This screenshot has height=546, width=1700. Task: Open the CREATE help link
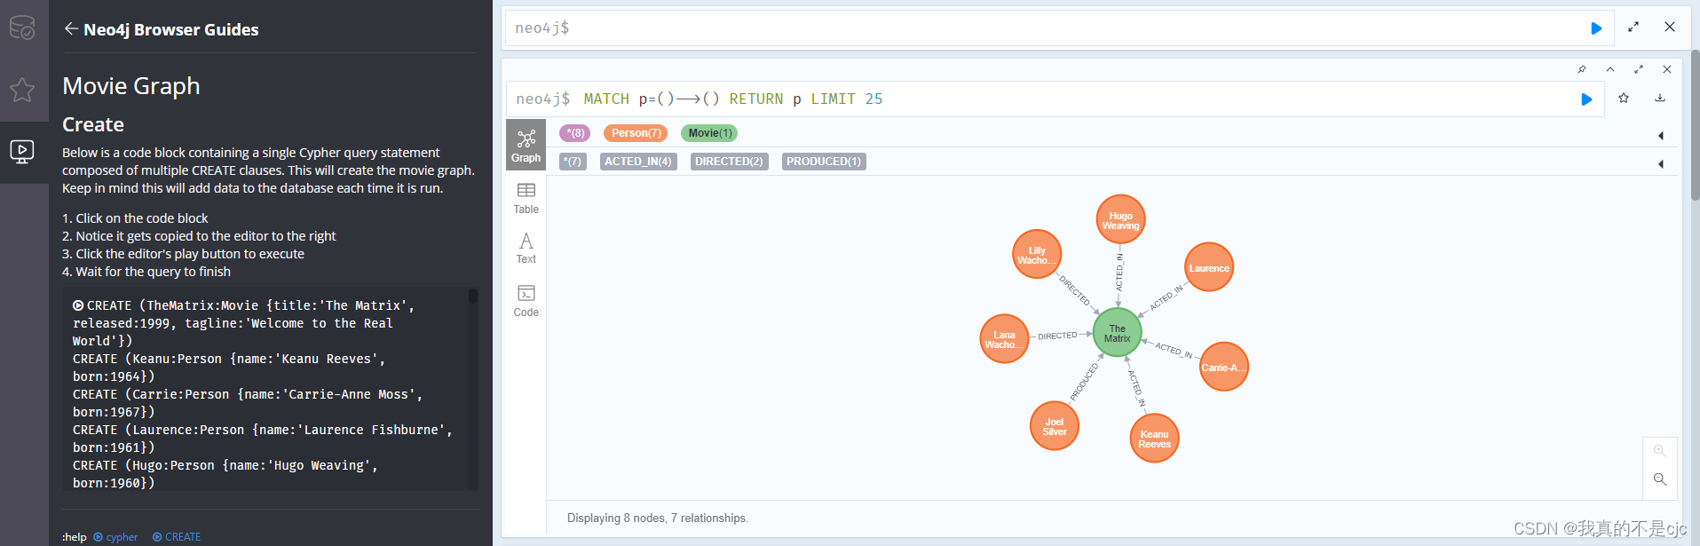[x=177, y=537]
